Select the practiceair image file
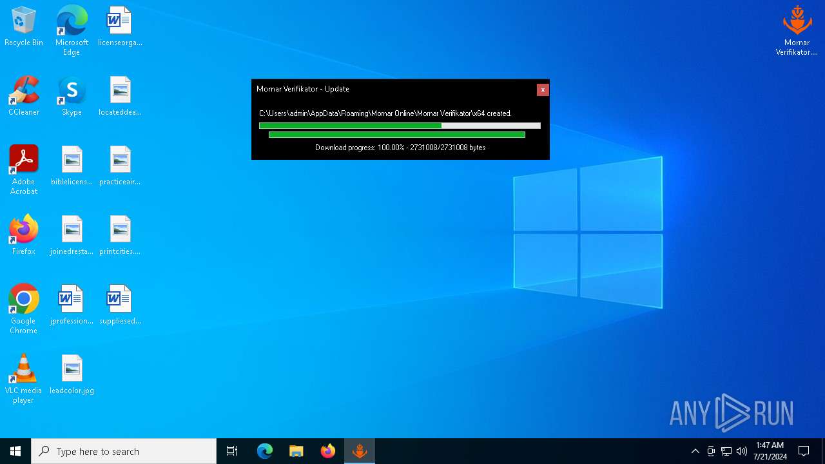Viewport: 825px width, 464px height. [120, 166]
